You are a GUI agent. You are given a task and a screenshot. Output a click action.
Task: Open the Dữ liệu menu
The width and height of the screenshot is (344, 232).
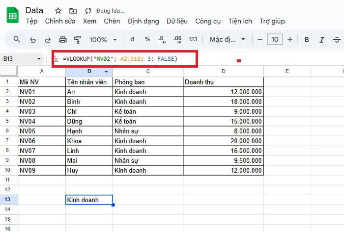pos(177,21)
